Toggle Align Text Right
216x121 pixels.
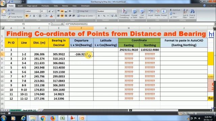pos(66,16)
